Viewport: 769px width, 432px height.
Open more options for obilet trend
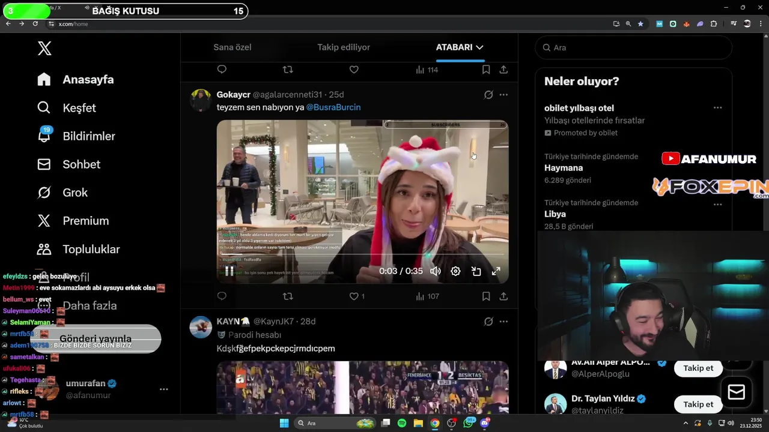click(717, 108)
